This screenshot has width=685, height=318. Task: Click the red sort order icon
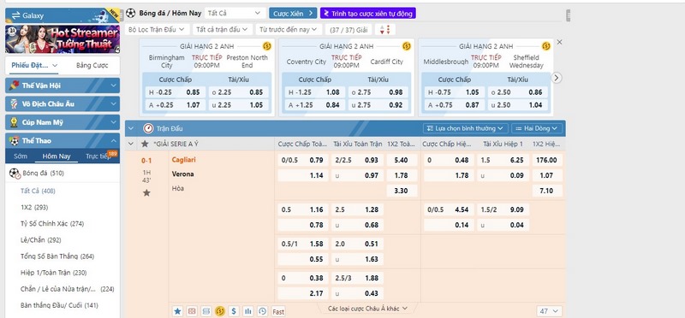point(384,29)
